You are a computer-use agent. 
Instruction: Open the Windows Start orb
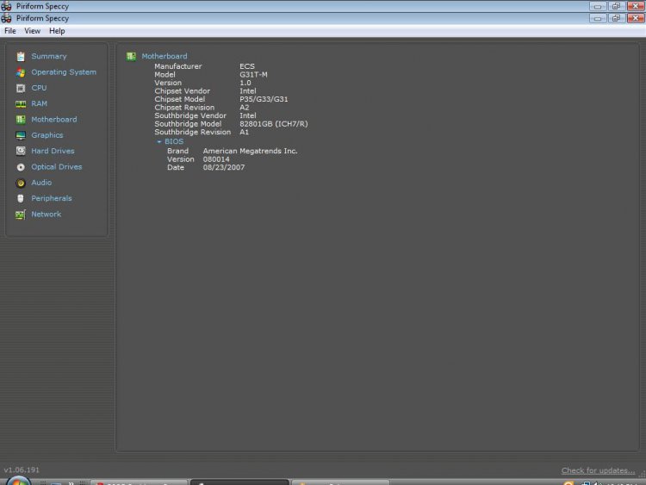[18, 481]
